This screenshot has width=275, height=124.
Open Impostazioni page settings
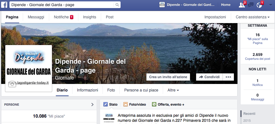click(215, 17)
